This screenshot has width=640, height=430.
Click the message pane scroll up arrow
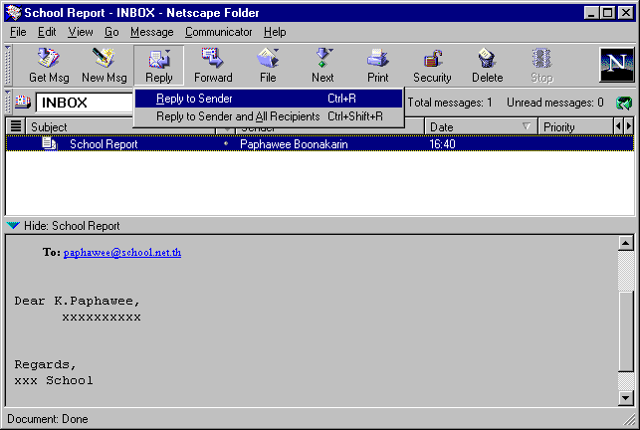[x=625, y=244]
